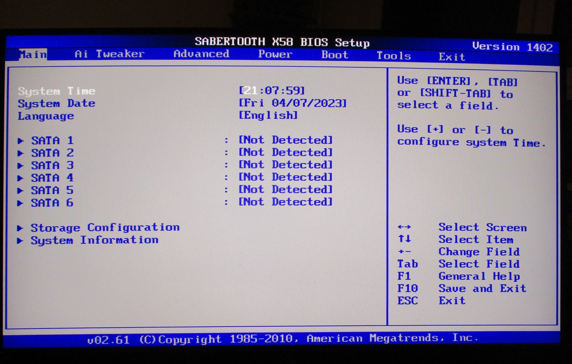
Task: Open the Power tab
Action: [x=275, y=54]
